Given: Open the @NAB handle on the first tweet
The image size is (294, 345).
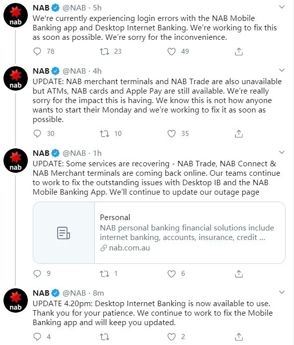Looking at the screenshot, I should [x=74, y=8].
